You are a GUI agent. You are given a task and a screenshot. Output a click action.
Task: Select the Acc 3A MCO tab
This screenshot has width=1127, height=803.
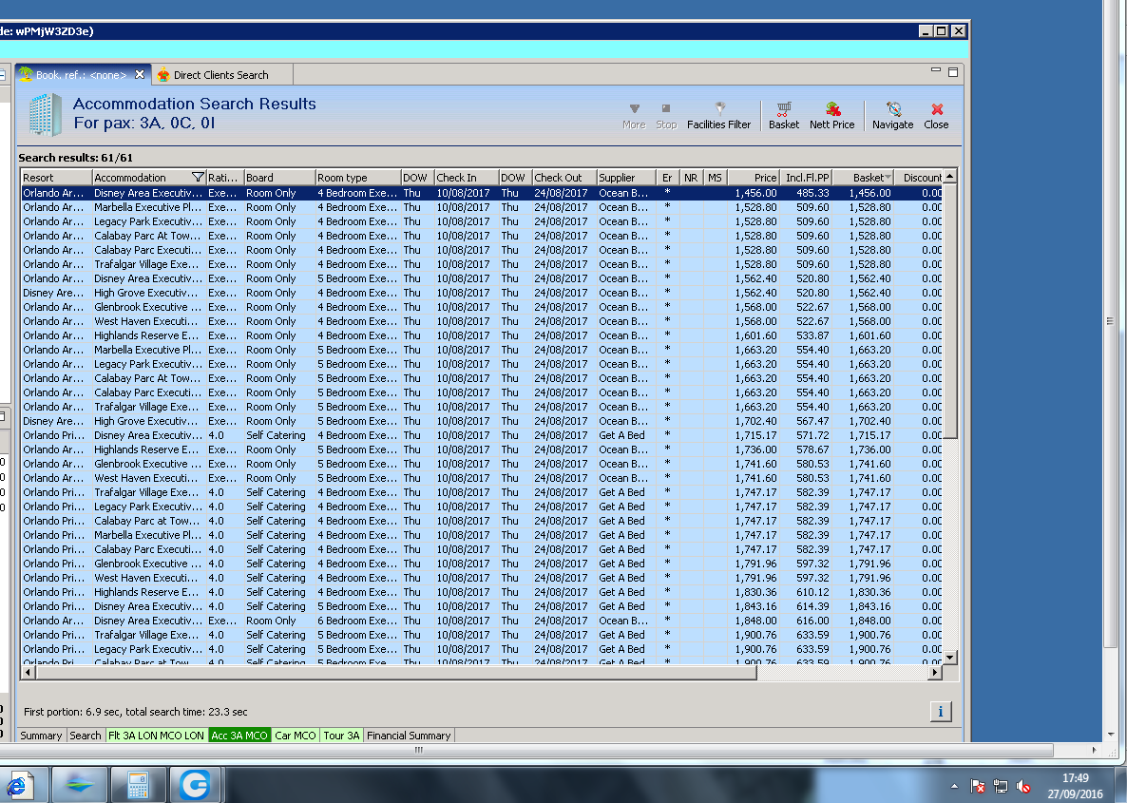click(x=239, y=736)
